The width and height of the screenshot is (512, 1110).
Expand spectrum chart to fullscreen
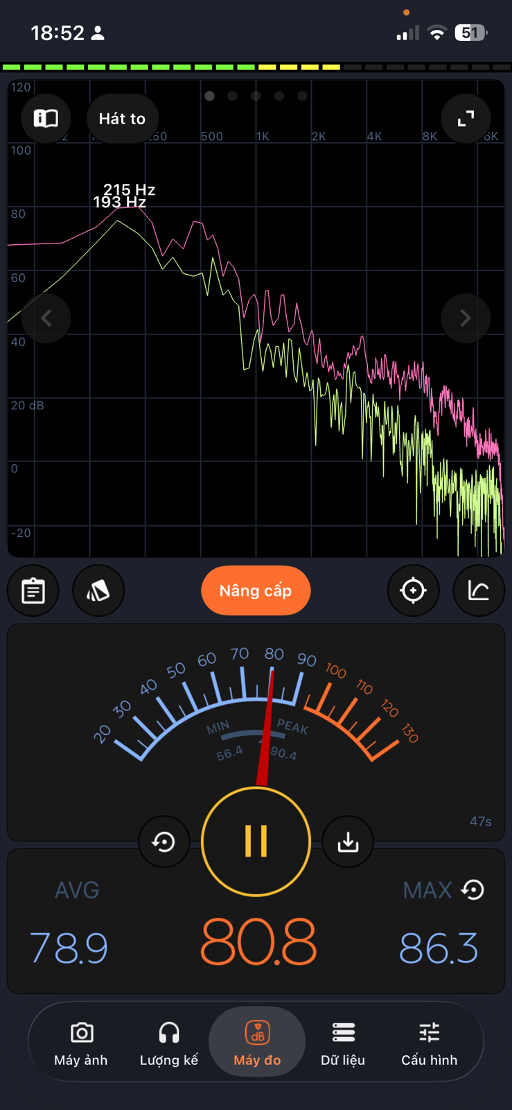pos(466,119)
